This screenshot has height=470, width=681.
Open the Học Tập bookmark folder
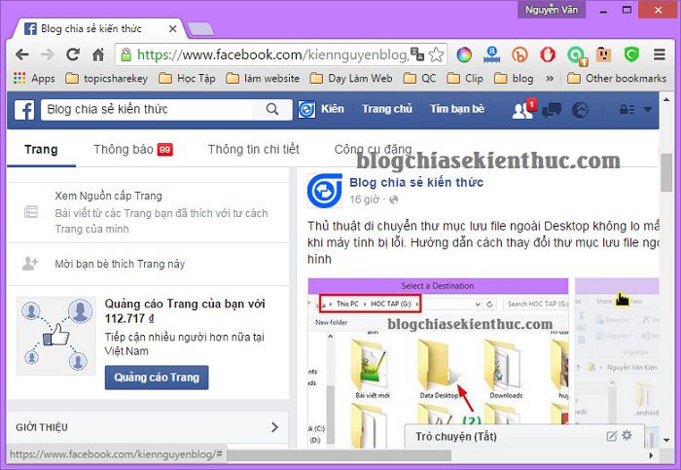[x=187, y=79]
